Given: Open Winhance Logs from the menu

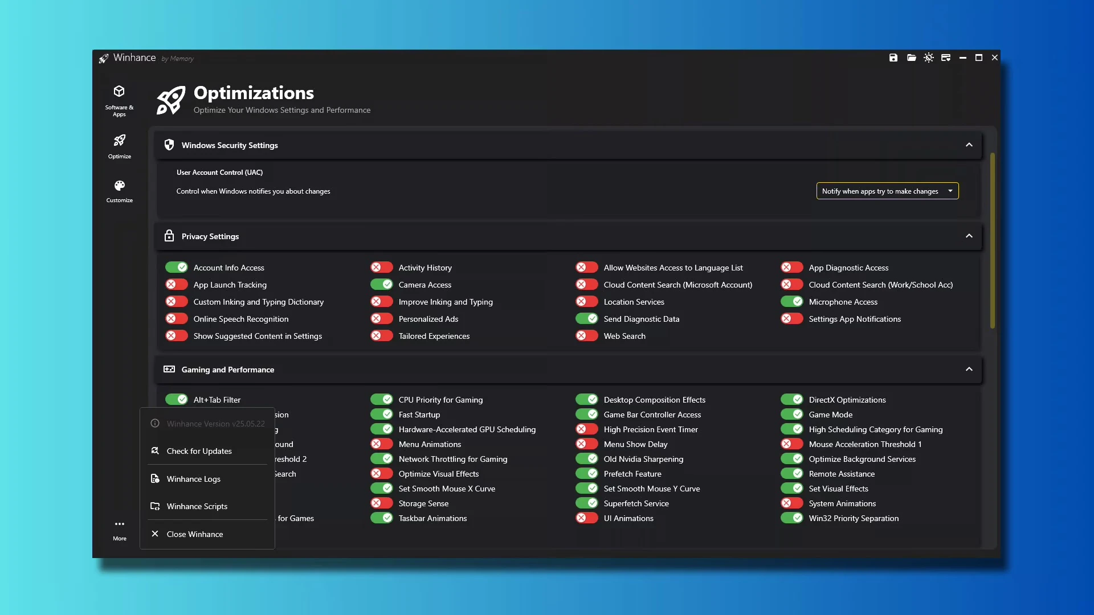Looking at the screenshot, I should click(193, 479).
